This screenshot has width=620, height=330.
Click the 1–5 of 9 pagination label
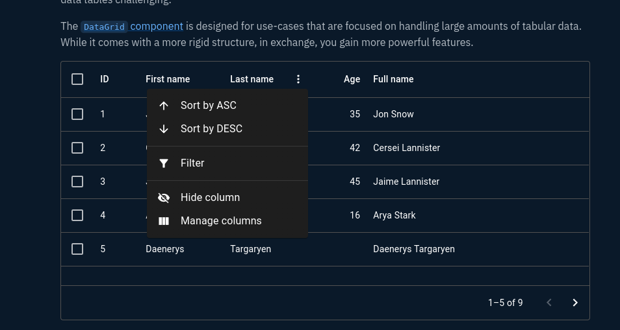[506, 303]
